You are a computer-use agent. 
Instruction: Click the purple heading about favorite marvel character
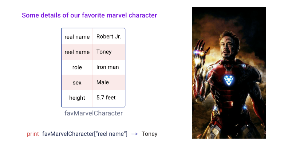click(89, 15)
